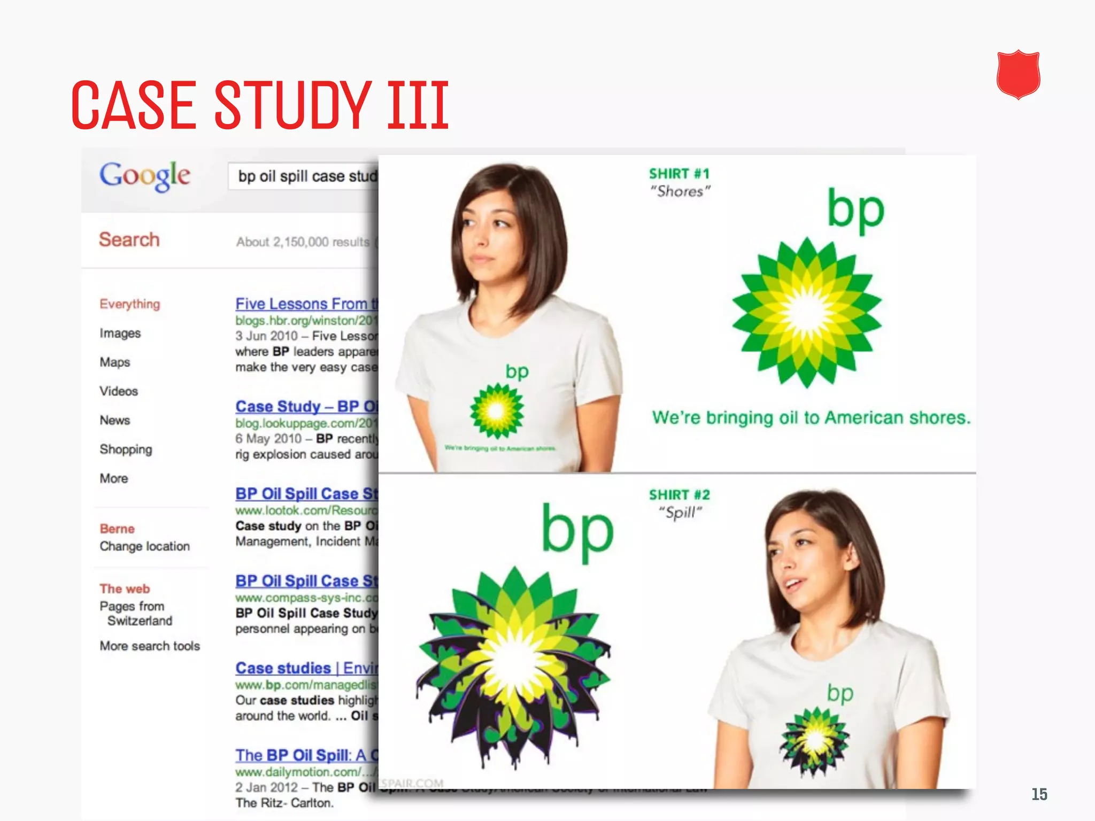Select the Shopping search filter
This screenshot has width=1095, height=821.
pyautogui.click(x=126, y=450)
